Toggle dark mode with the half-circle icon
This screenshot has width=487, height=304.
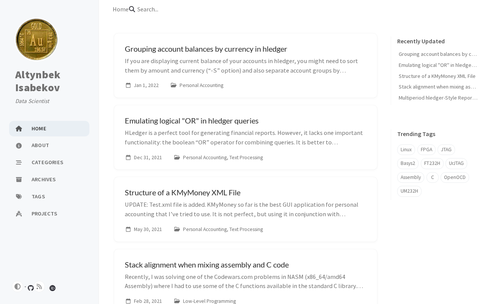[18, 287]
